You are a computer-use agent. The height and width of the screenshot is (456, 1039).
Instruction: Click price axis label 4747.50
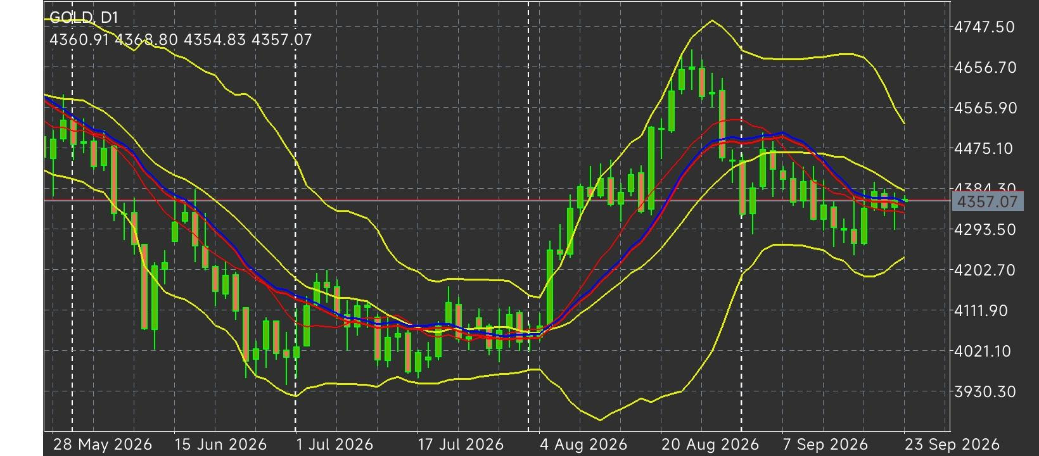click(984, 27)
